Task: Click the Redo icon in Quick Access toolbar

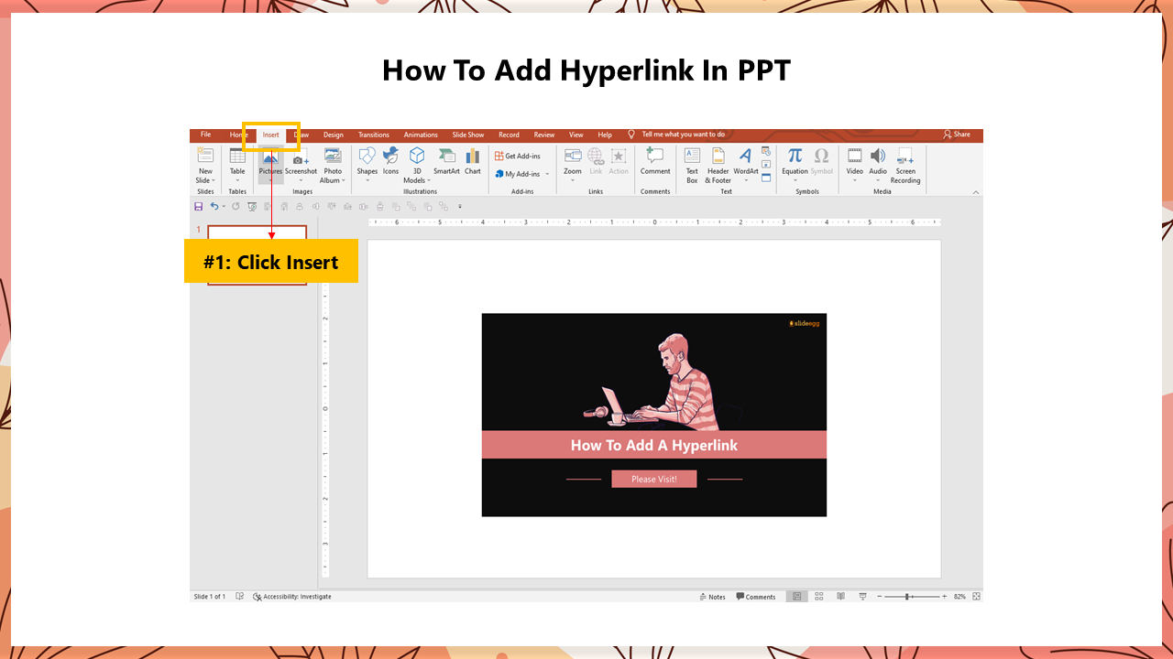Action: click(236, 207)
